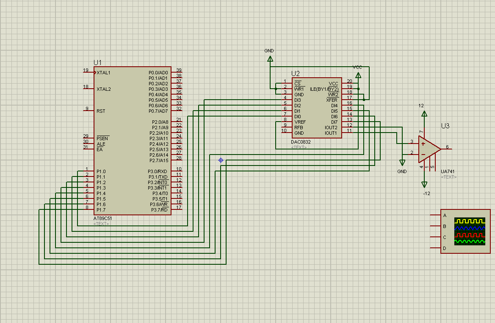This screenshot has height=323, width=495.
Task: Select the U2 reference label
Action: coord(296,73)
